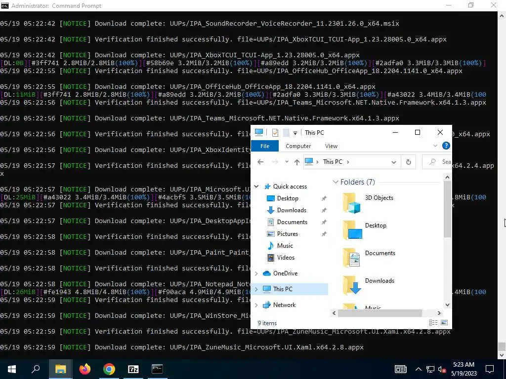Select Desktop under Quick access

(x=288, y=198)
